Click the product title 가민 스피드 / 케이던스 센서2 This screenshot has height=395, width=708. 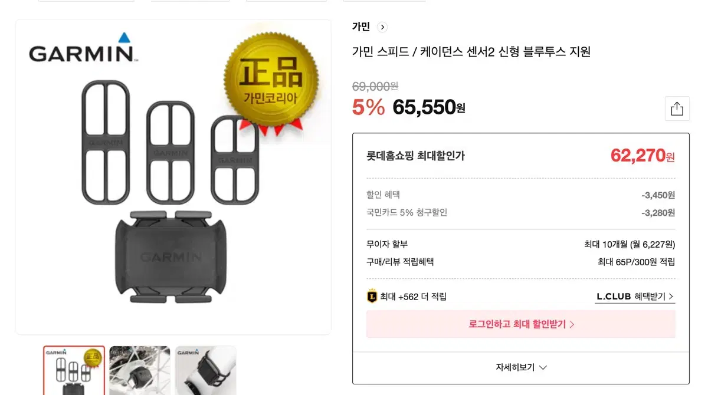[x=471, y=52]
